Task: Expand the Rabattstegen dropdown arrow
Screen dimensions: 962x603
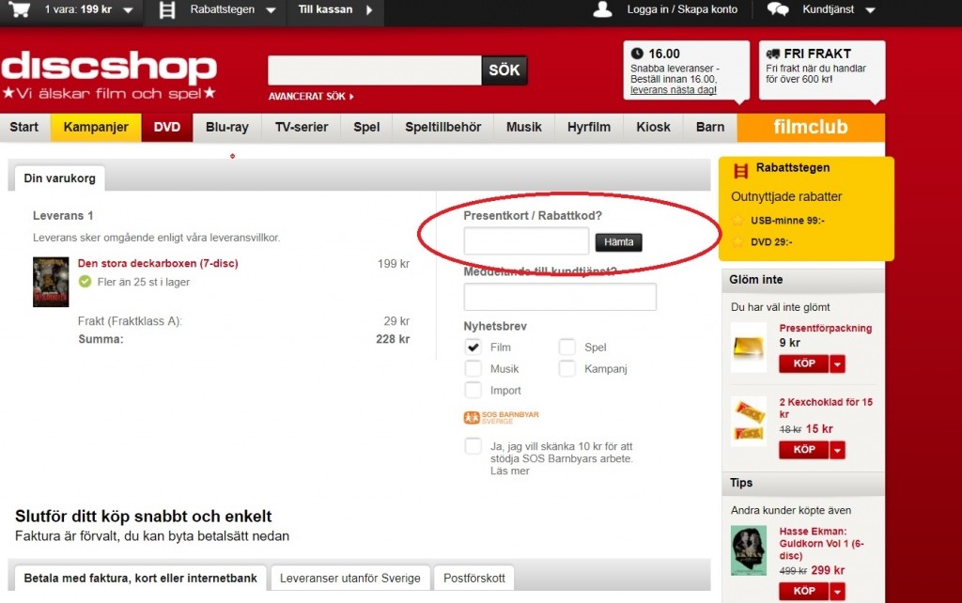Action: pos(271,10)
